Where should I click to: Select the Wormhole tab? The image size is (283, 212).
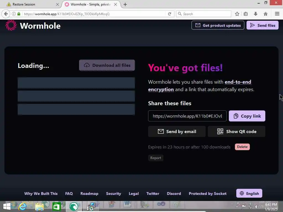(x=90, y=4)
